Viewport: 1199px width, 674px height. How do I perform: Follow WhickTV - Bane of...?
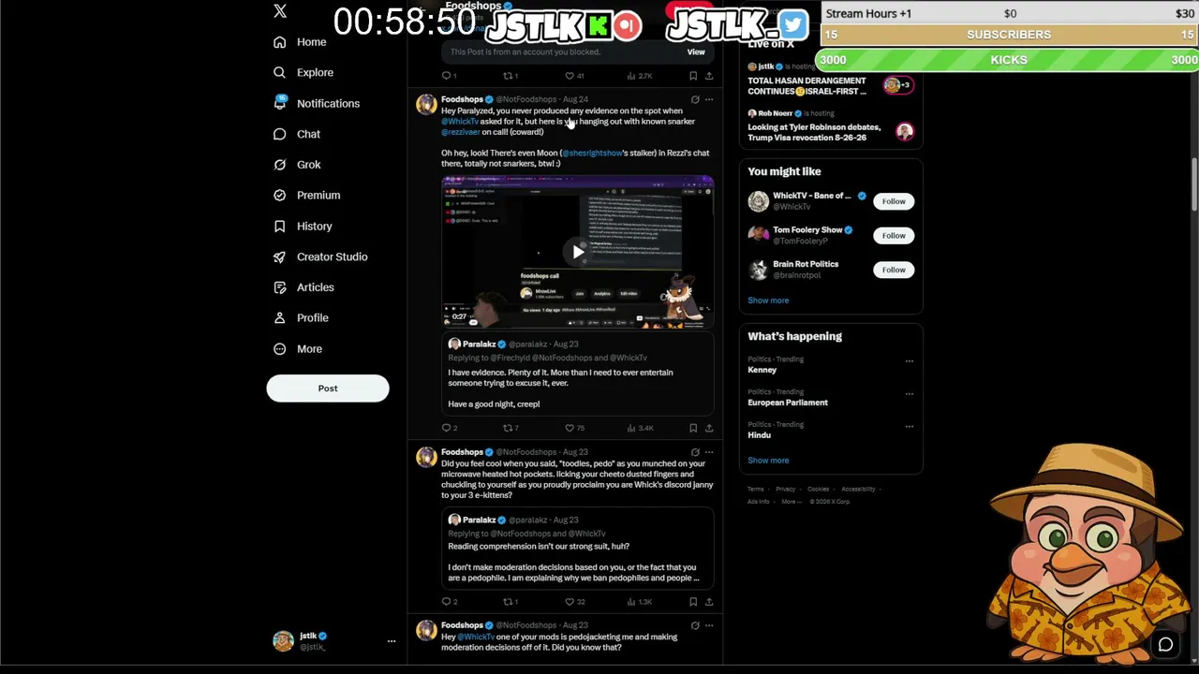pos(894,201)
